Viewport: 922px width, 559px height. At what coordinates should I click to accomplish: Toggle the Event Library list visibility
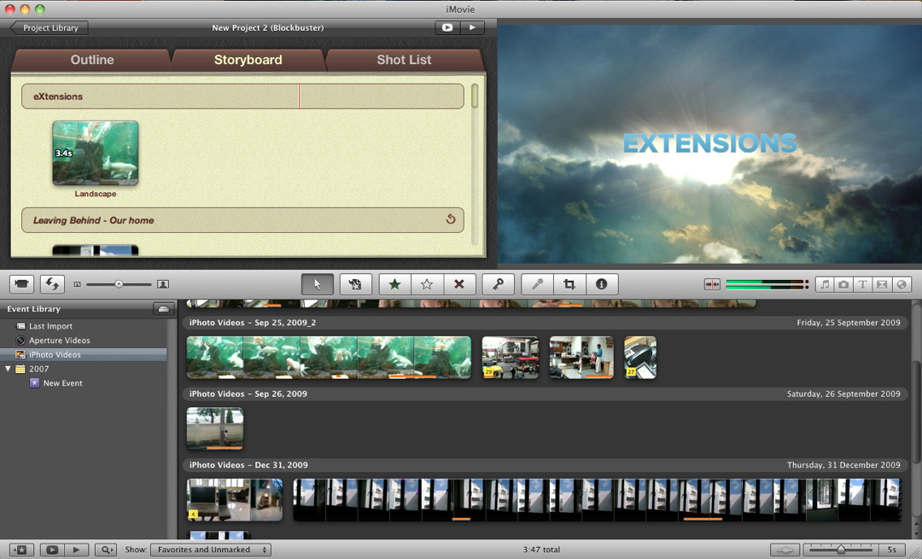pyautogui.click(x=21, y=550)
